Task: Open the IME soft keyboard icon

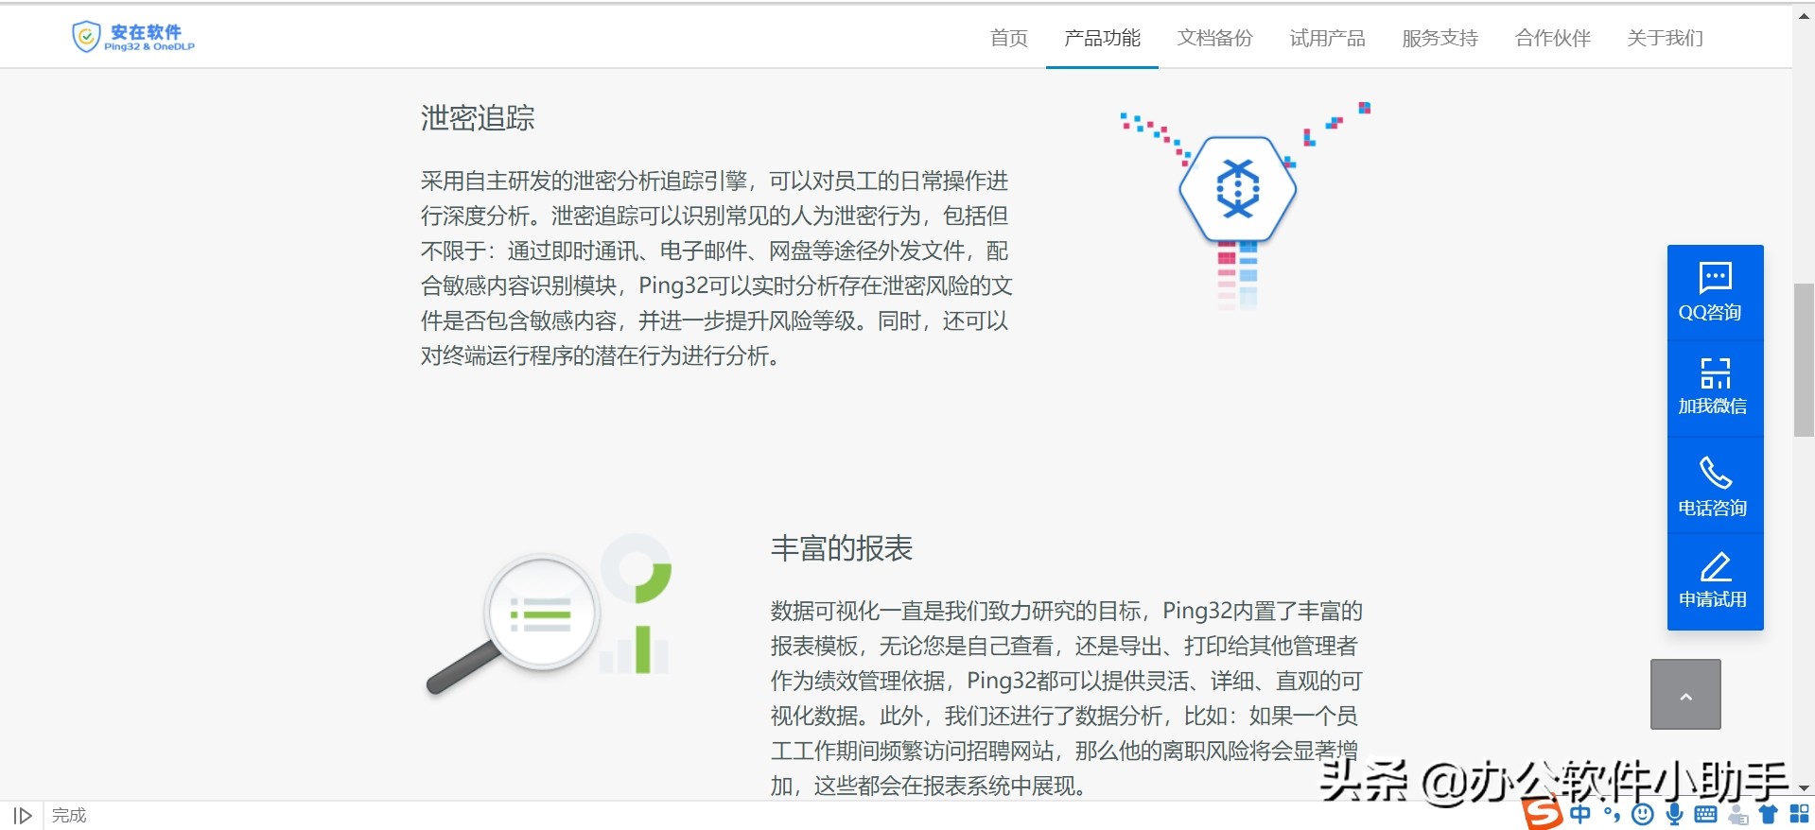Action: coord(1706,814)
